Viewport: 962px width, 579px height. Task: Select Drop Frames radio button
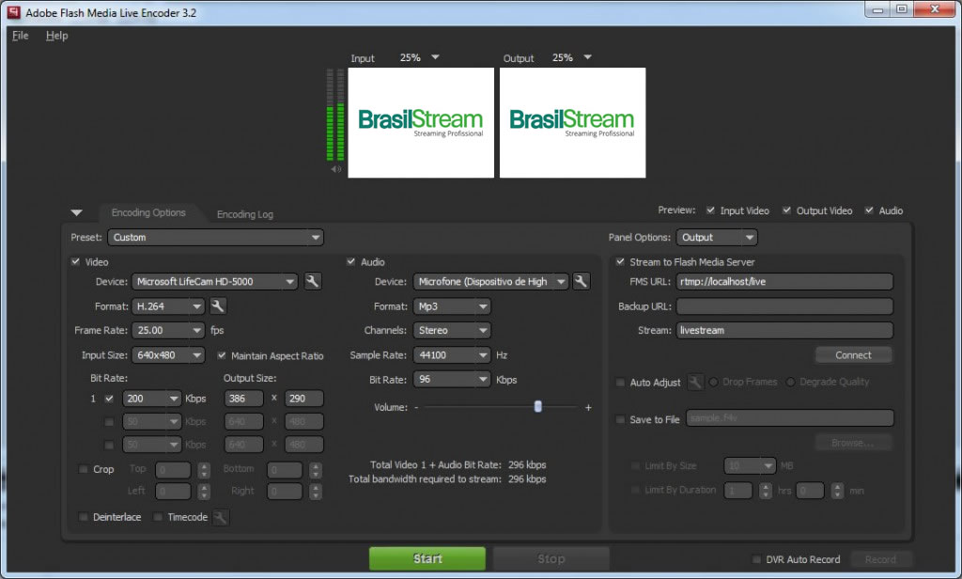click(x=714, y=382)
